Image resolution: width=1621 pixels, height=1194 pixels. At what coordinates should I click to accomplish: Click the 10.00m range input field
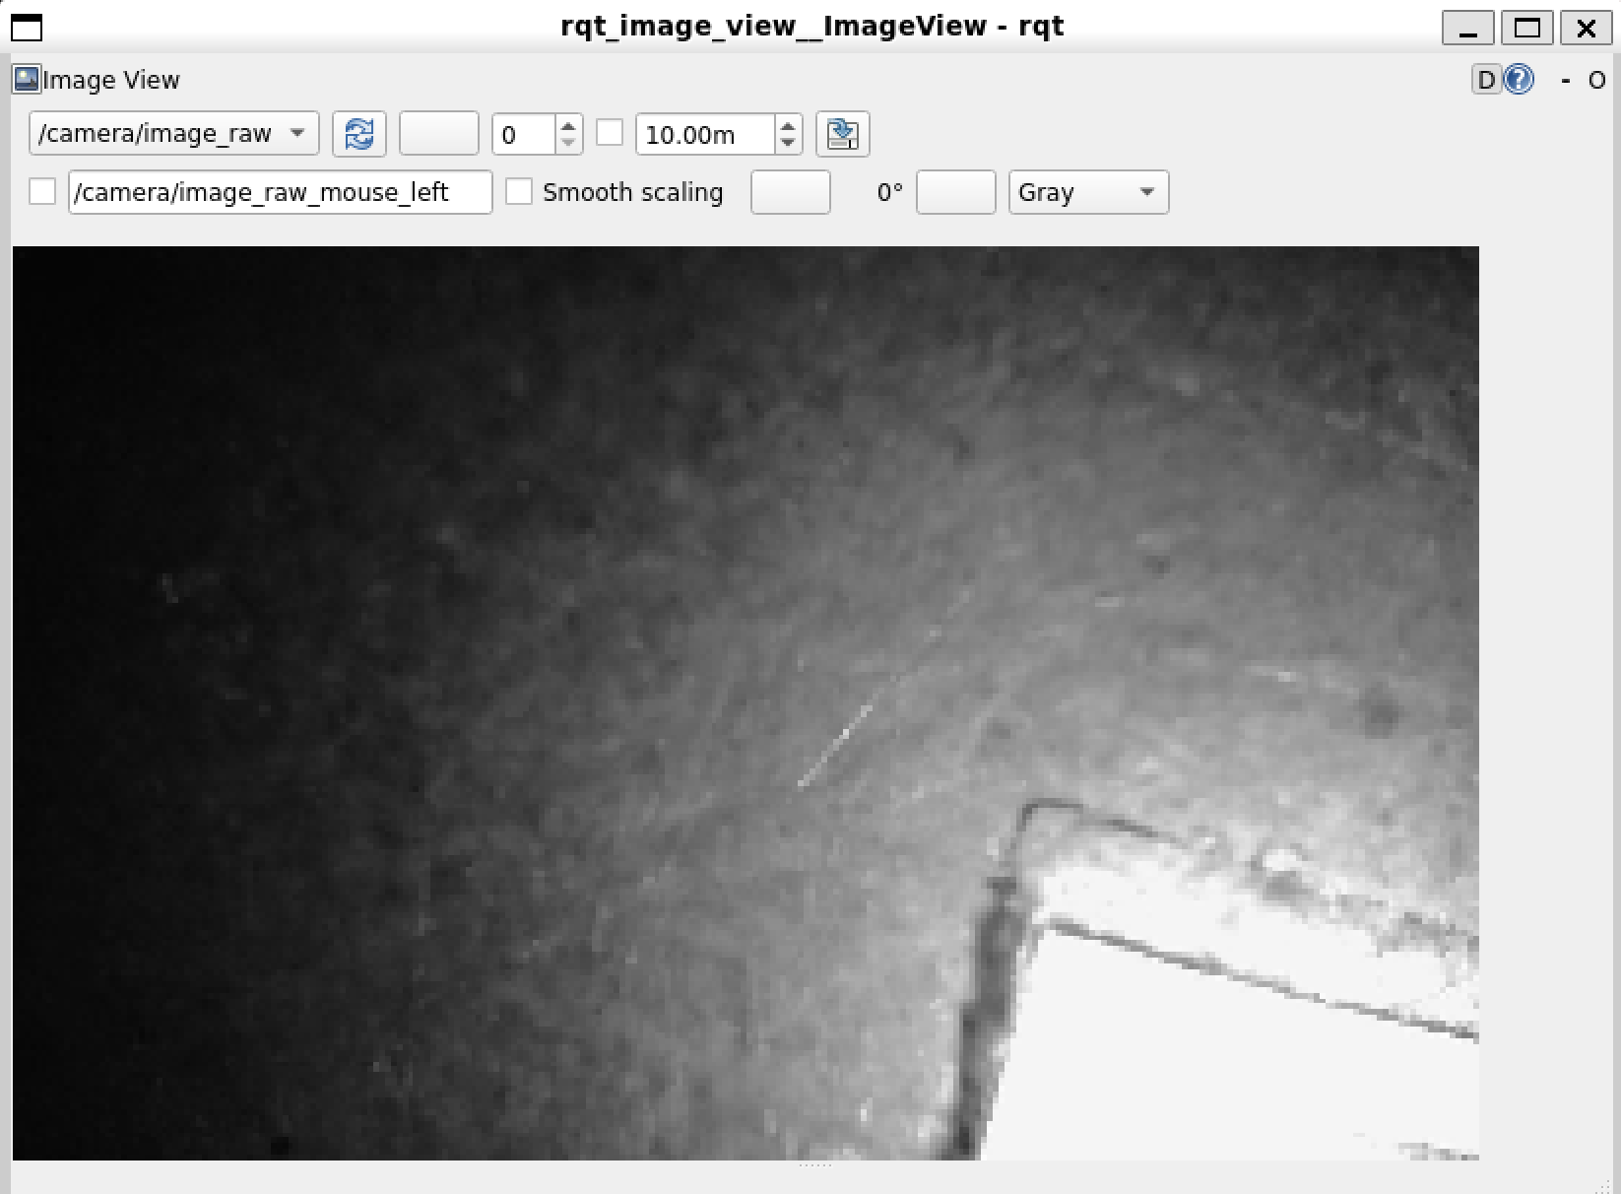(706, 134)
